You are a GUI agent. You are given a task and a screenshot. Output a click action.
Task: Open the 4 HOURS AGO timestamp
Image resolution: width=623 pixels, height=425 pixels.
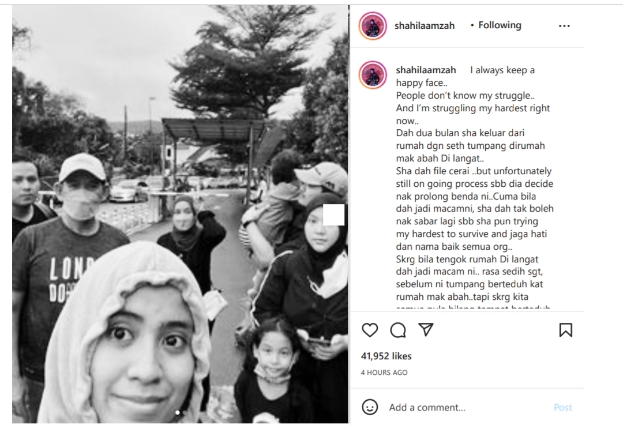click(x=384, y=373)
